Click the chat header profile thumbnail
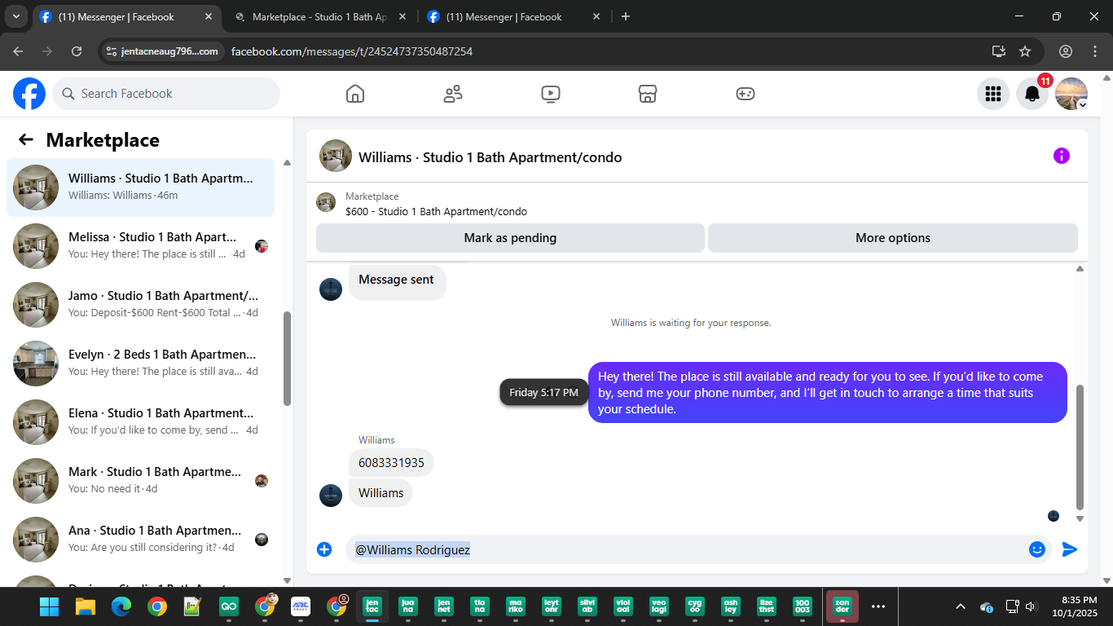Viewport: 1113px width, 626px height. (x=336, y=156)
